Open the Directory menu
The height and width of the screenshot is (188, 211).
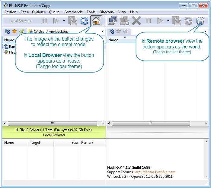(x=107, y=12)
